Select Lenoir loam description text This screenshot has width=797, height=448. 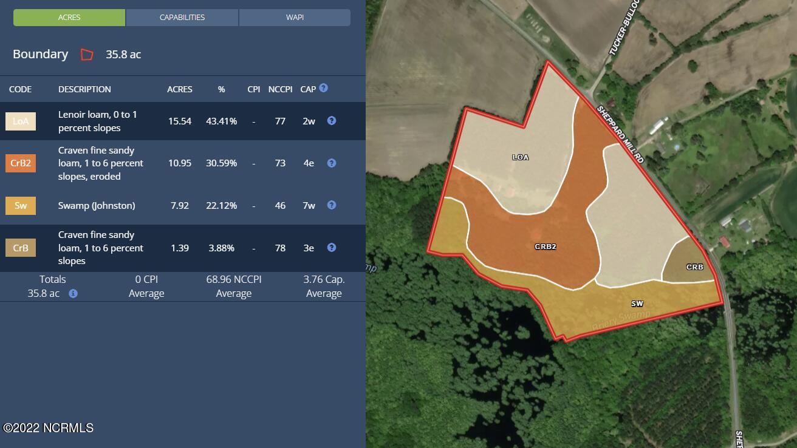coord(98,121)
